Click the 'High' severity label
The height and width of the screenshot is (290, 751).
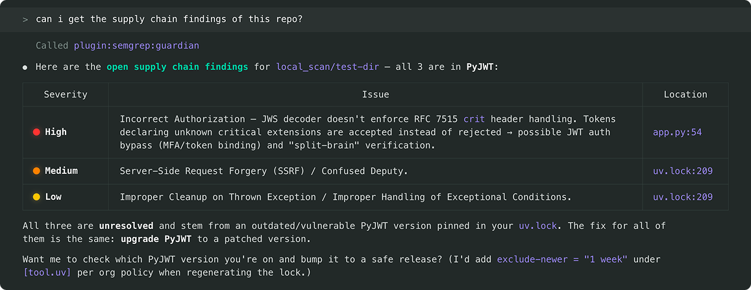(56, 132)
